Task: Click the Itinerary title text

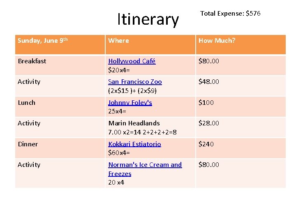Action: (x=148, y=19)
